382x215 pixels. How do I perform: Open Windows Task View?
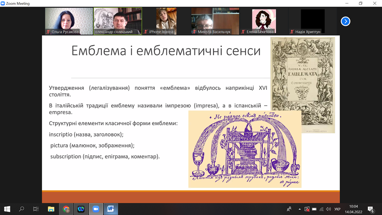click(x=36, y=209)
